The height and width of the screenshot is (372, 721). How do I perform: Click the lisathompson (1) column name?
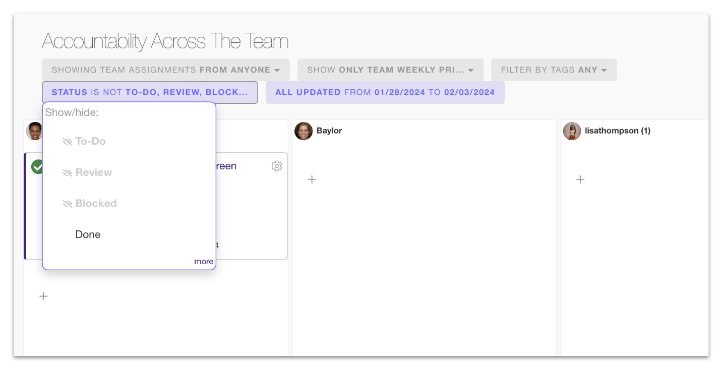click(617, 131)
